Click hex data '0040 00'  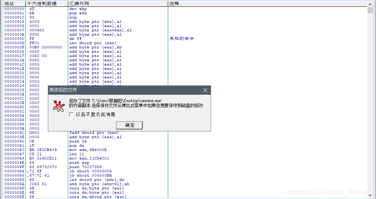click(38, 56)
